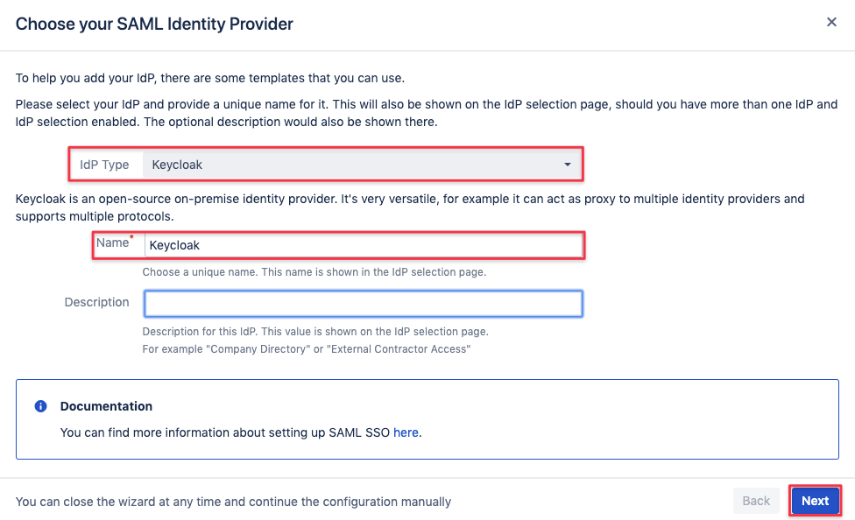This screenshot has height=520, width=855.
Task: Click the Keycloak open-source provider description paragraph
Action: click(410, 207)
